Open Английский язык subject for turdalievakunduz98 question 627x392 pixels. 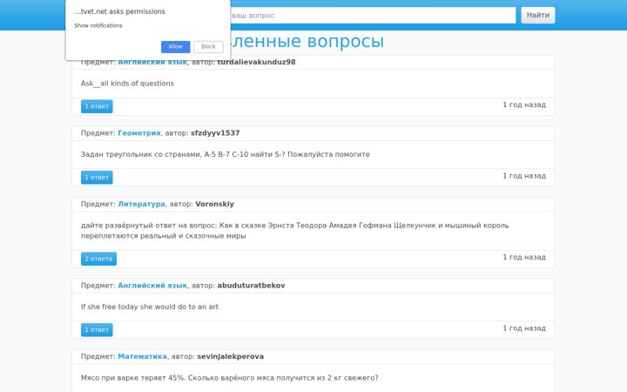click(152, 63)
